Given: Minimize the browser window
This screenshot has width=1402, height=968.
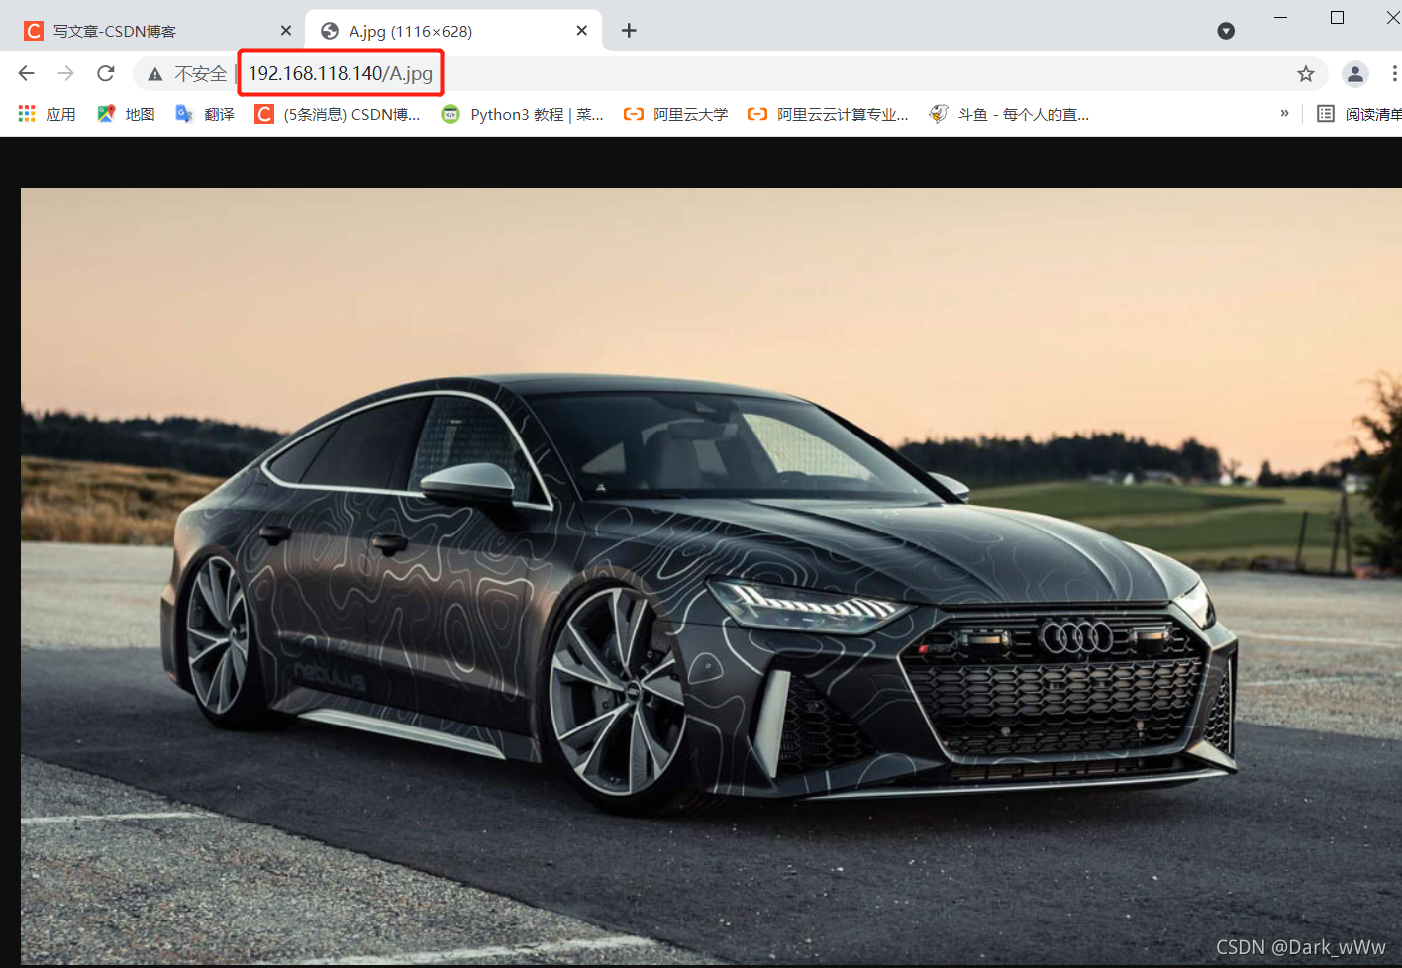Looking at the screenshot, I should 1280,17.
